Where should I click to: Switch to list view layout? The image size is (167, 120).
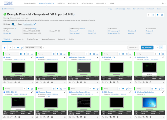(x=158, y=47)
